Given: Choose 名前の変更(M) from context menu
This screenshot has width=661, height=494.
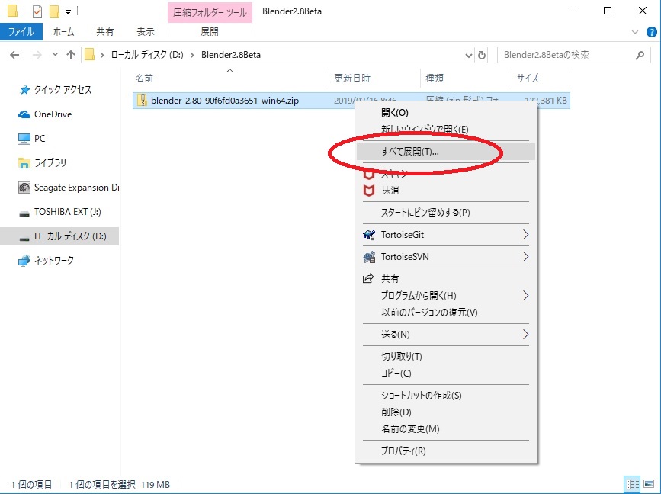Looking at the screenshot, I should [x=446, y=429].
